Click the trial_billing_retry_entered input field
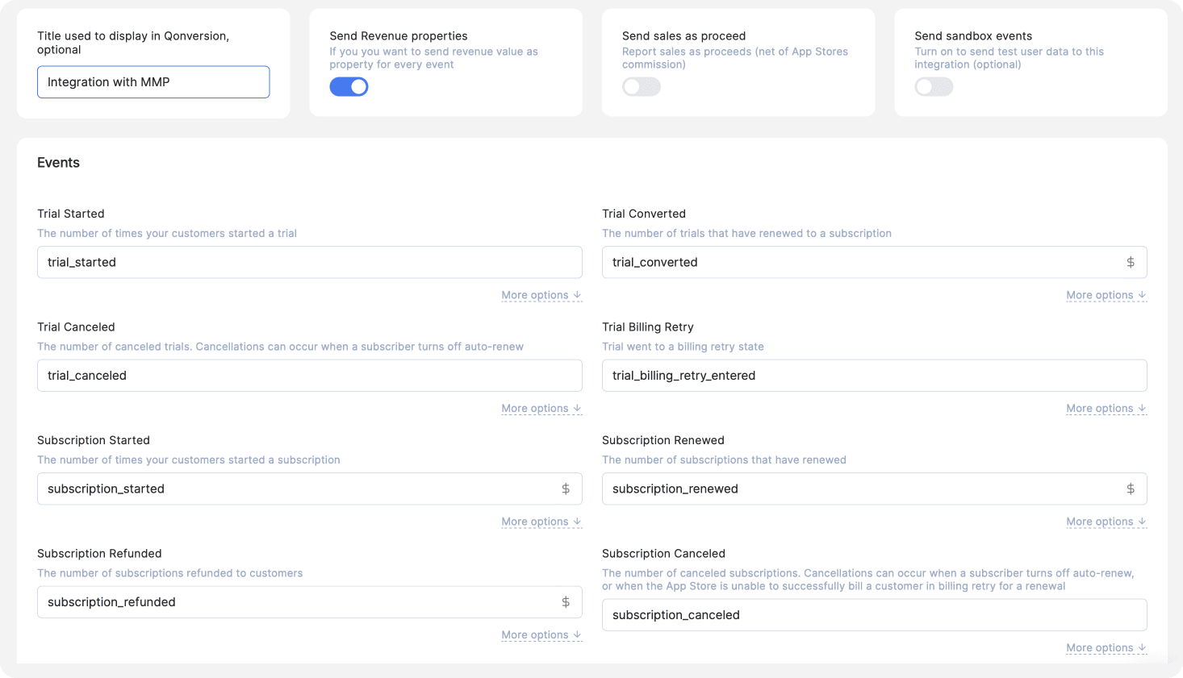 [874, 375]
